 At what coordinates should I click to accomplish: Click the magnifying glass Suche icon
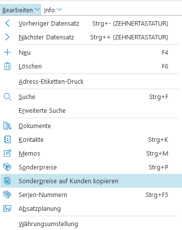tap(7, 97)
